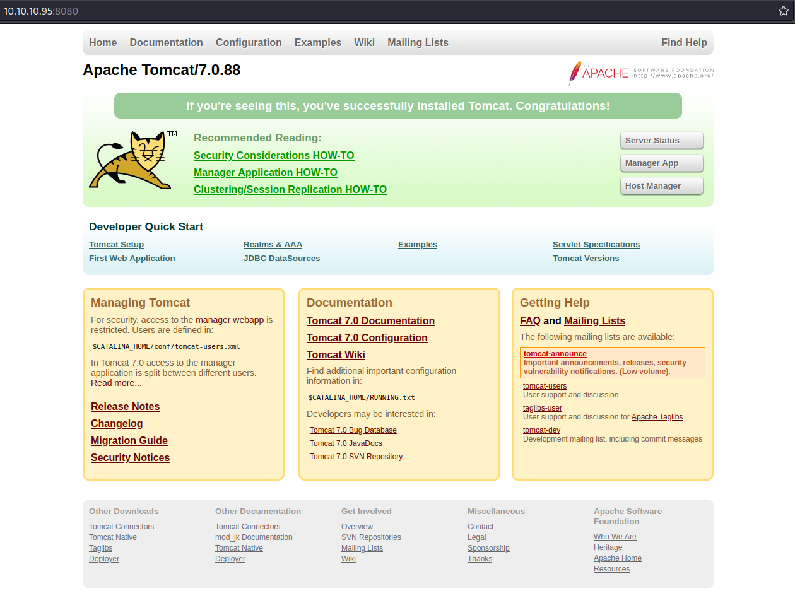
Task: Open mod_jk Documentation footer link
Action: click(254, 537)
